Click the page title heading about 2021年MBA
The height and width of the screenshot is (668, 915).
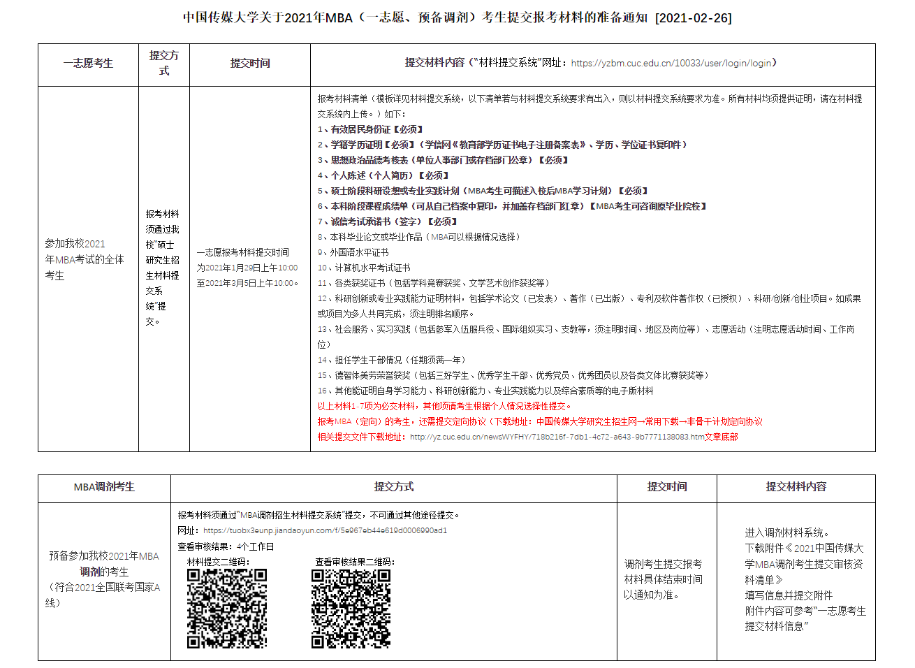coord(415,17)
